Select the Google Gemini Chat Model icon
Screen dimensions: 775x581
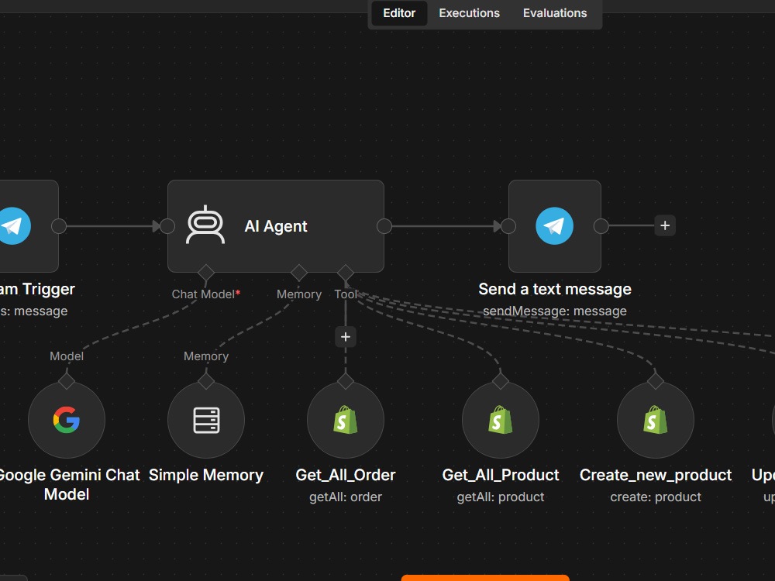[66, 420]
